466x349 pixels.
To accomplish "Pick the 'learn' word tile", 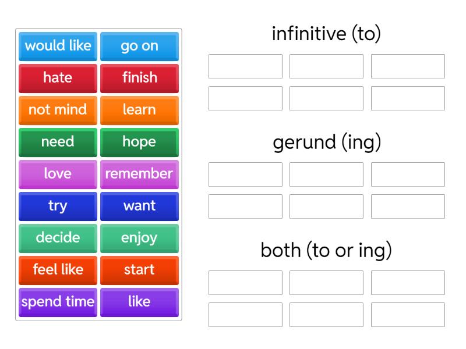I will click(x=139, y=110).
